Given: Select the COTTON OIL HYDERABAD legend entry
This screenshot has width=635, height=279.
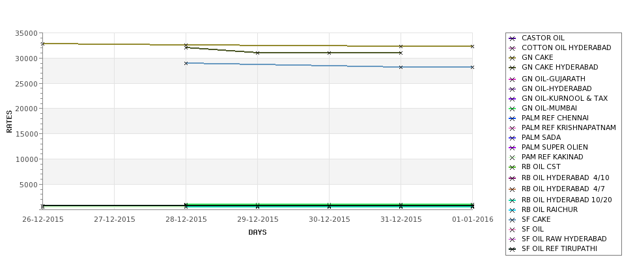Looking at the screenshot, I should pos(566,47).
